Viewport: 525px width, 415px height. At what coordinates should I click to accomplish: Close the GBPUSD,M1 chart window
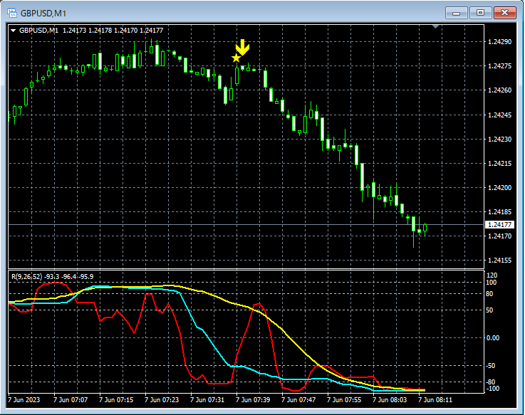(504, 13)
